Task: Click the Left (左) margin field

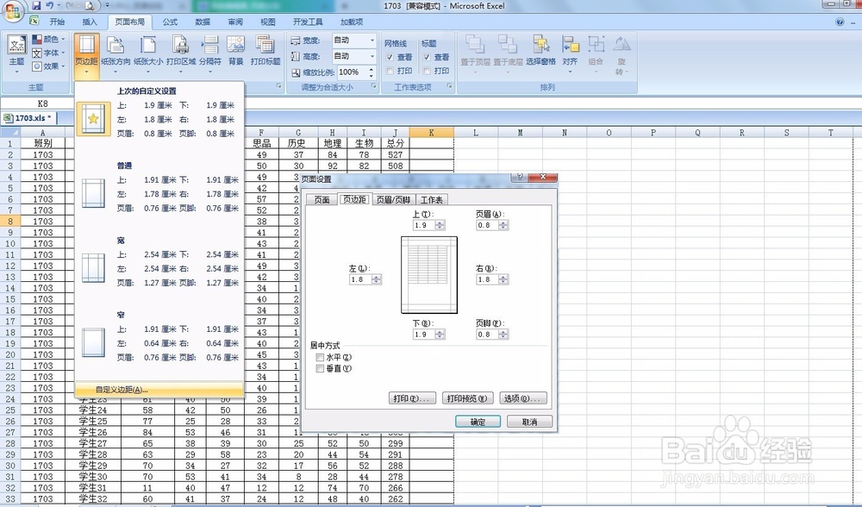Action: point(360,279)
